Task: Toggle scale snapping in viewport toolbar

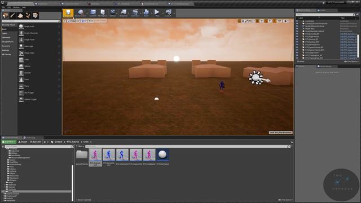Action: click(x=275, y=21)
